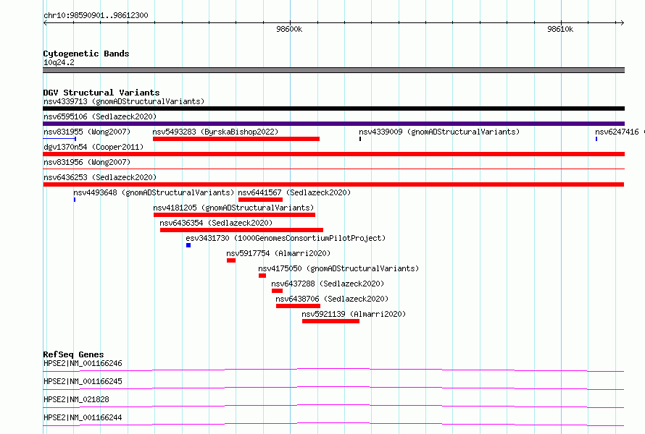Viewport: 645px width, 434px height.
Task: Click the 98600k ruler tick label
Action: click(x=289, y=29)
